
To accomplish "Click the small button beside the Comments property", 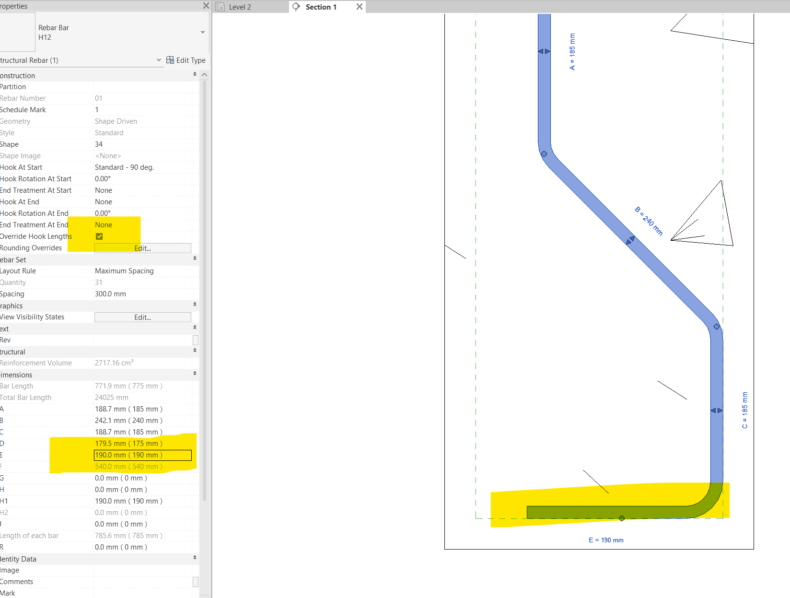I will click(x=196, y=582).
